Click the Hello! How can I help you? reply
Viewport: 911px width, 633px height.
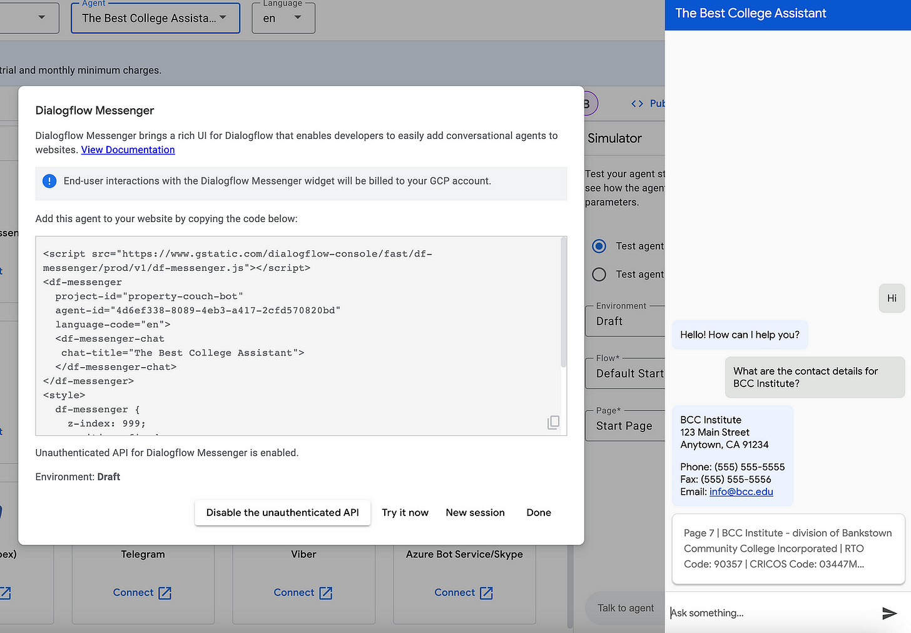(x=740, y=335)
